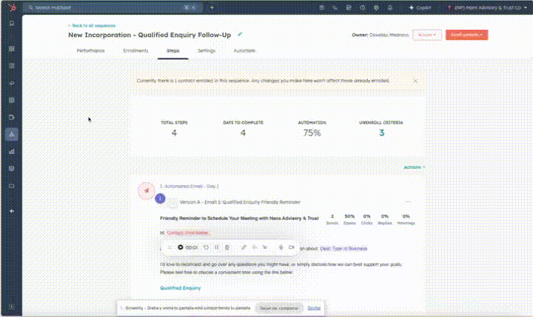Select the Steps tab
Screen dimensions: 533x317
point(172,50)
